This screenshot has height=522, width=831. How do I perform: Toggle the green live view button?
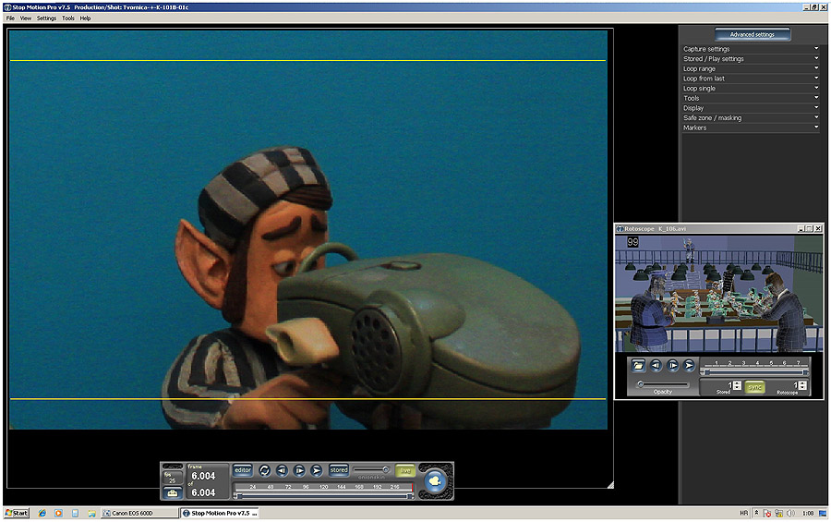pyautogui.click(x=405, y=470)
